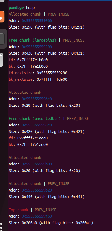Click the unsortedbin fd value 0x7ffff7e1ace0
This screenshot has height=231, width=112.
32,138
